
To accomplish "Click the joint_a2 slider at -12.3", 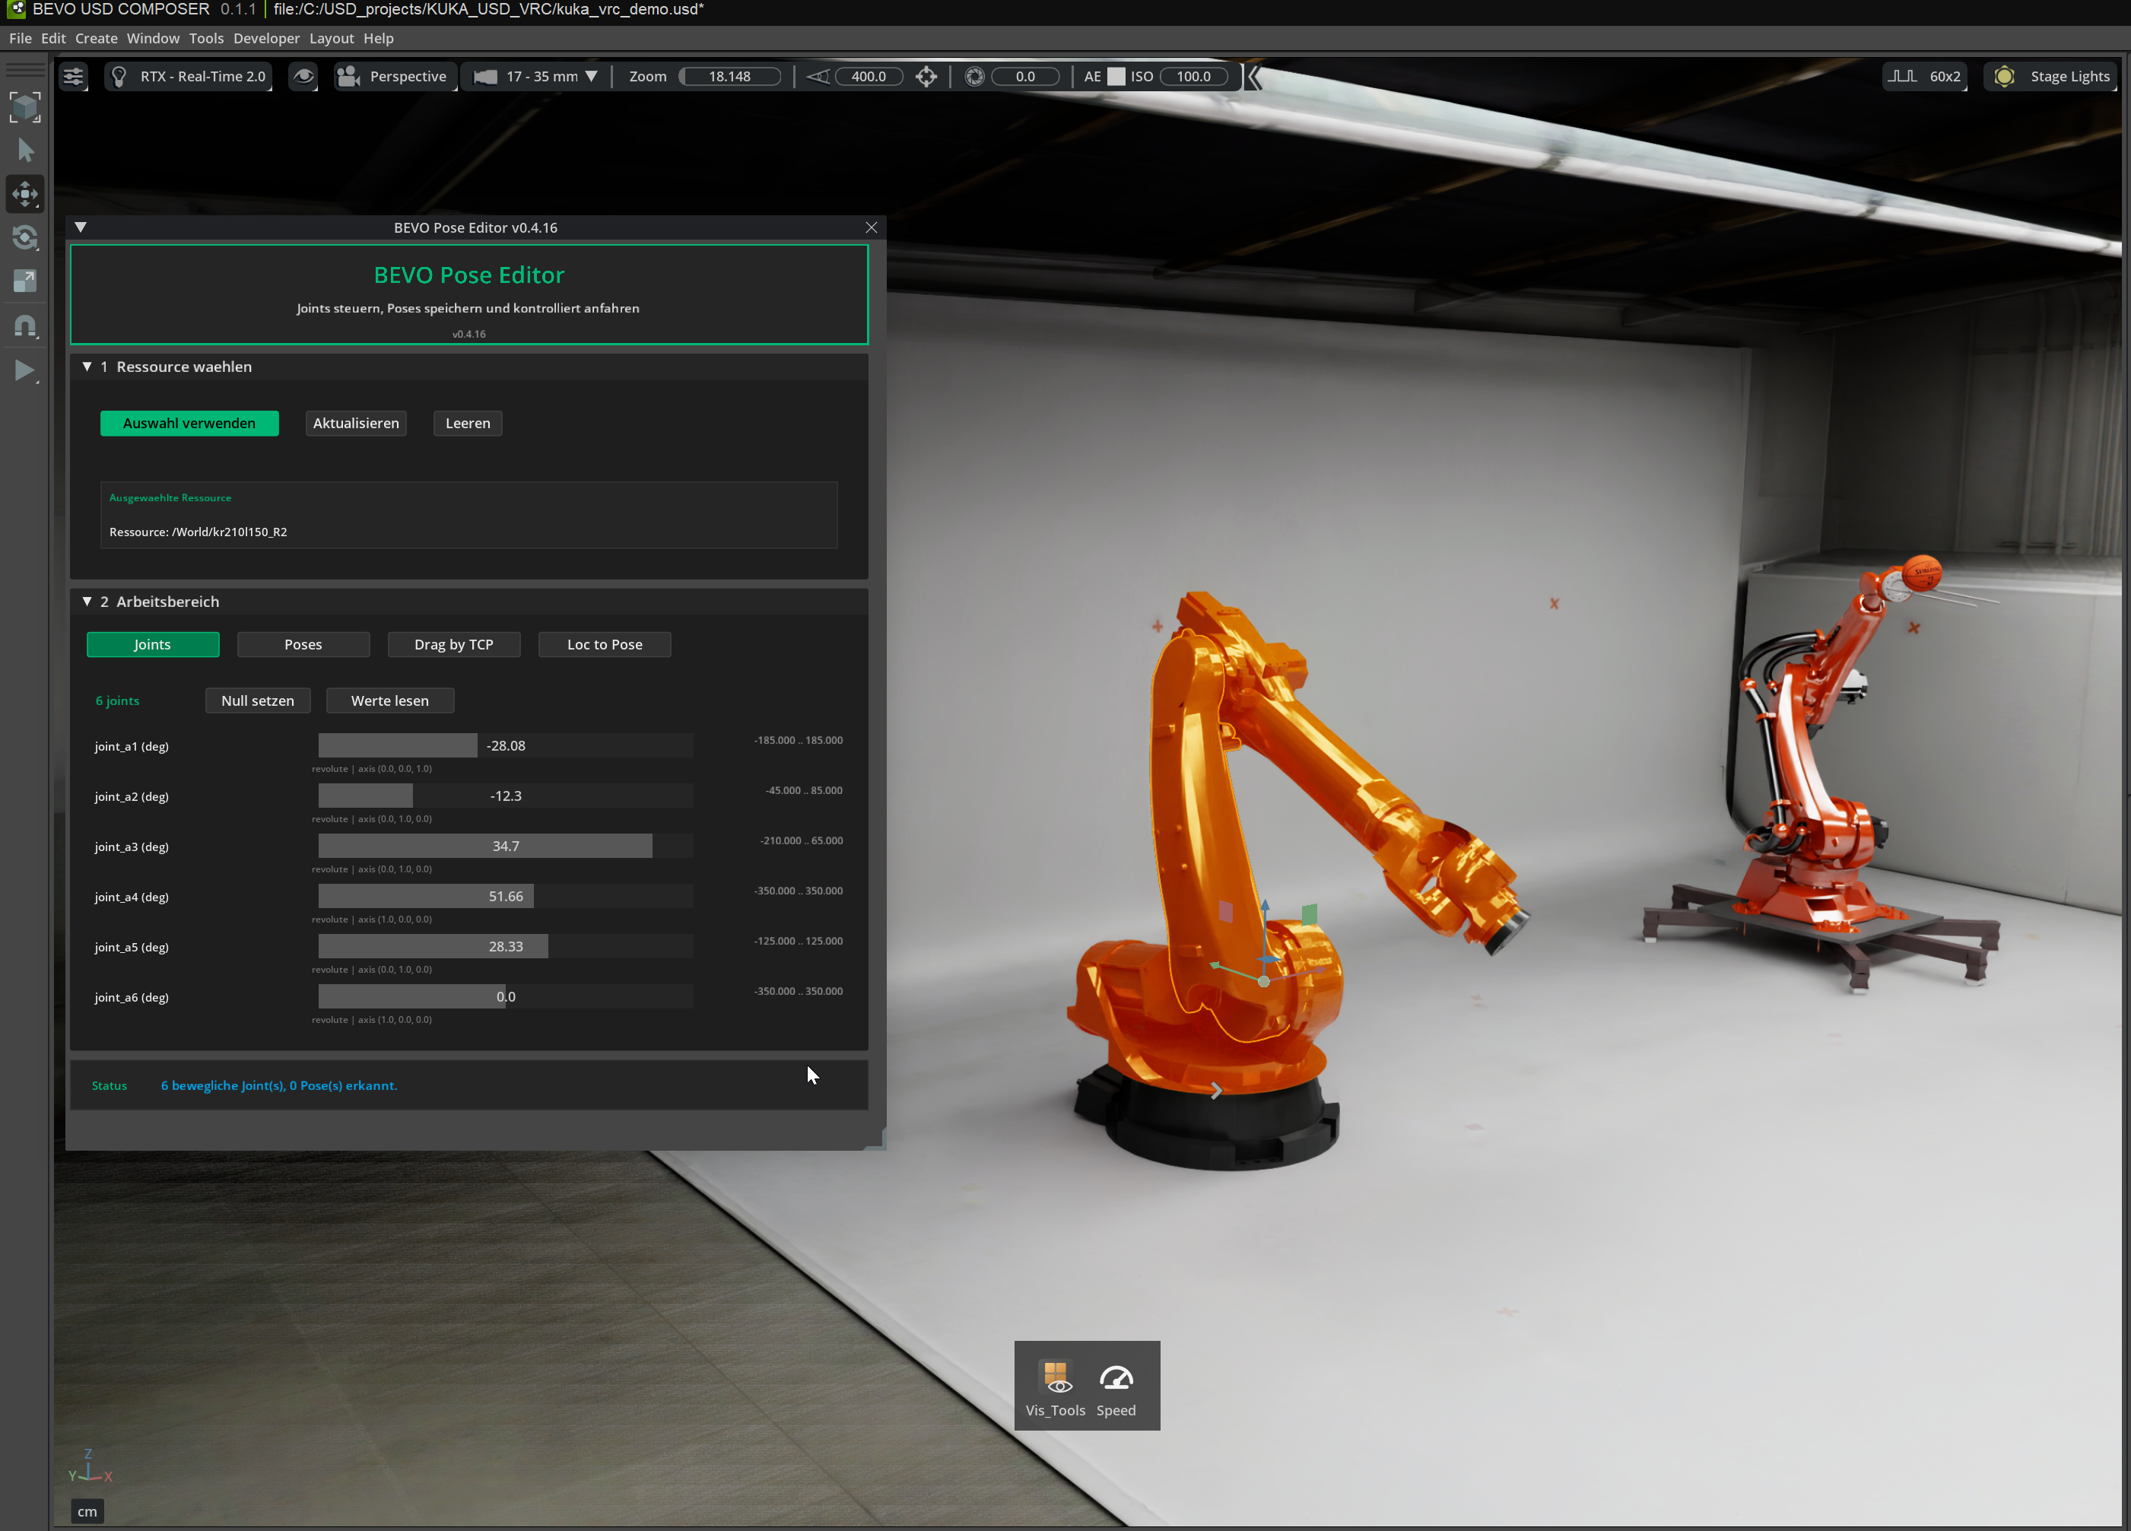I will point(506,796).
